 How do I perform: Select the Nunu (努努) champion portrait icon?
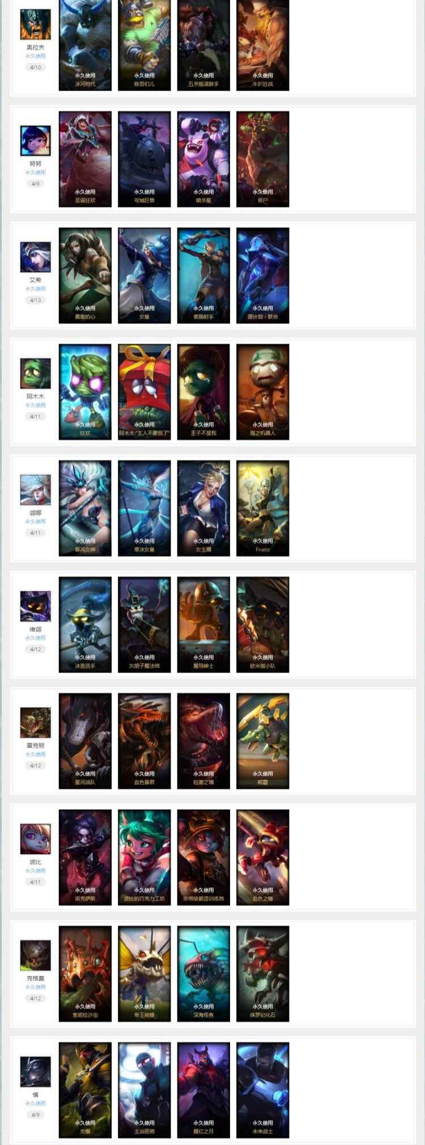pos(36,141)
